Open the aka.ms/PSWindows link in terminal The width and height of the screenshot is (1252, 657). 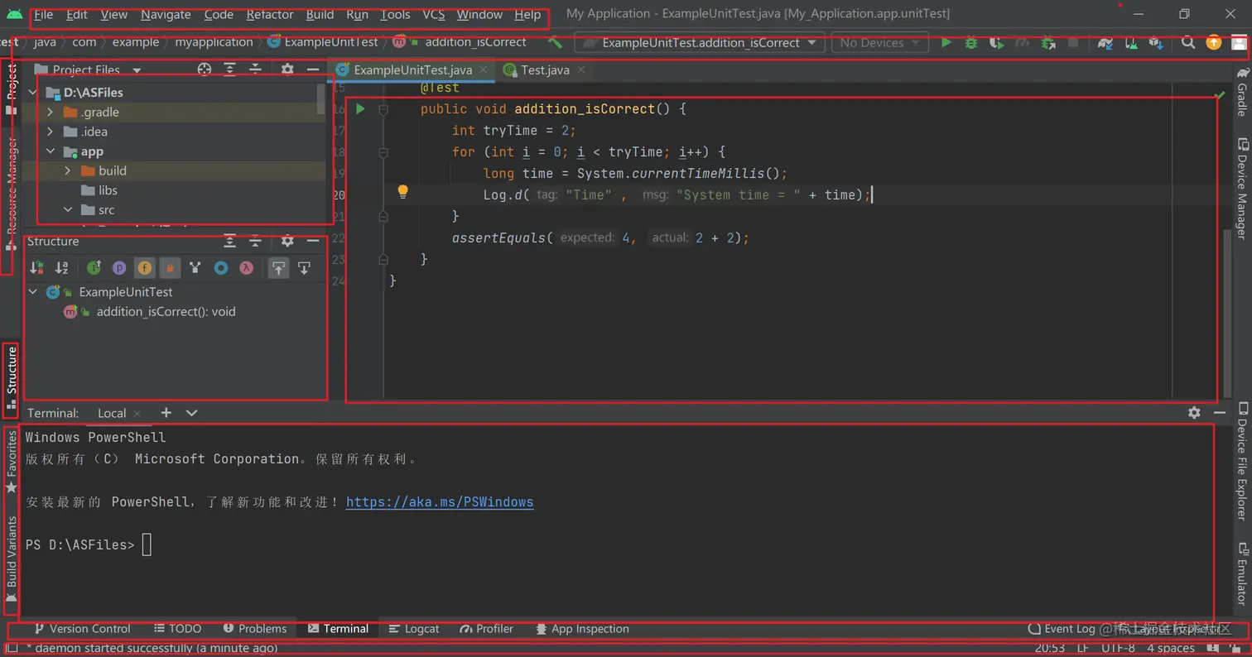pos(440,501)
